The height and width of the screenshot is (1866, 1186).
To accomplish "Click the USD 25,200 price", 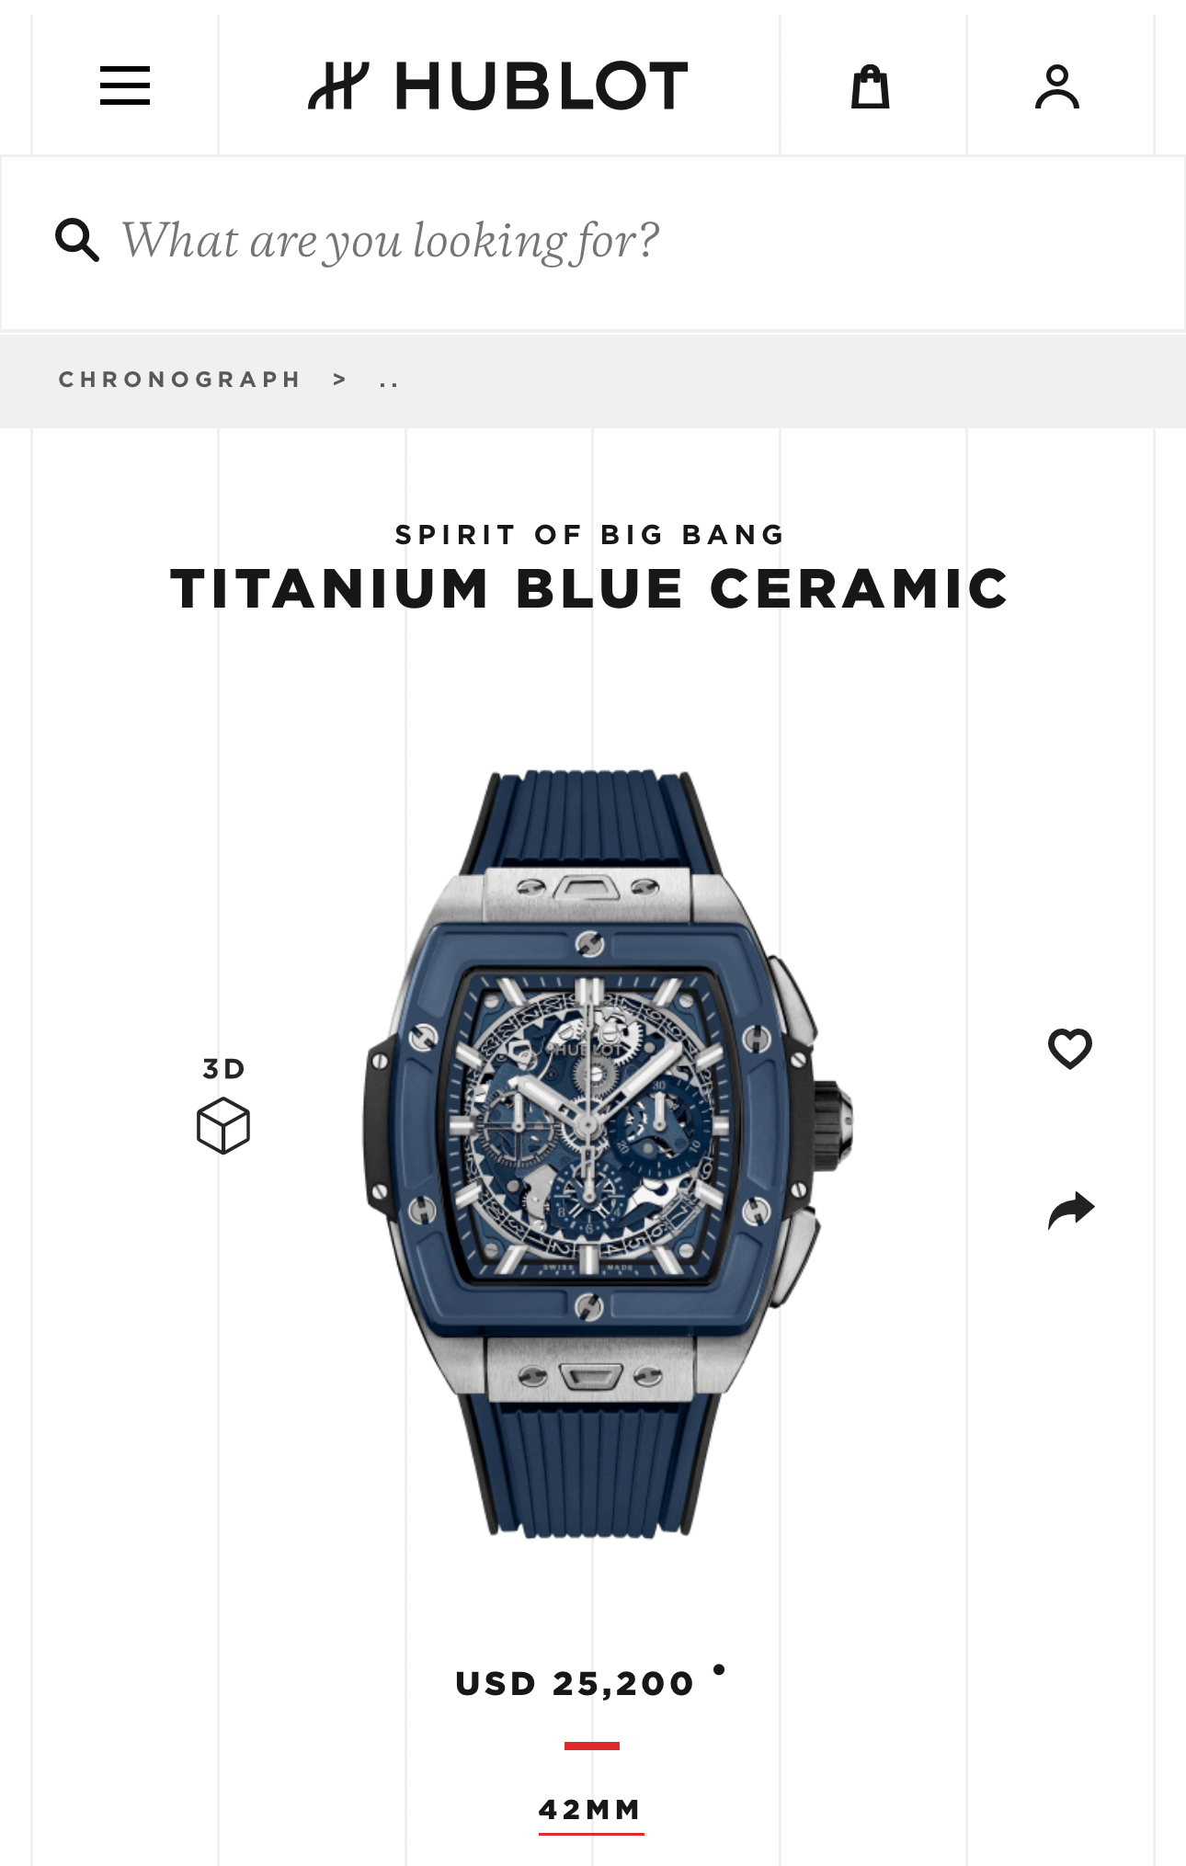I will tap(575, 1684).
